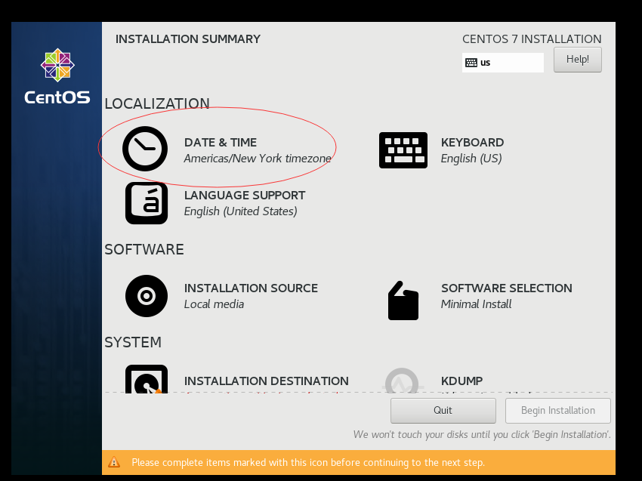642x481 pixels.
Task: Click the CentOS logo in sidebar
Action: pyautogui.click(x=57, y=76)
